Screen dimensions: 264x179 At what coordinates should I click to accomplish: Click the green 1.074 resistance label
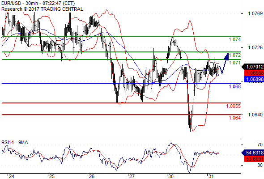coord(235,39)
